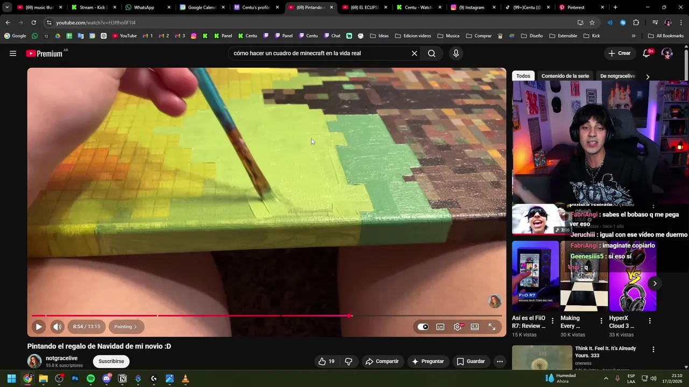Image resolution: width=689 pixels, height=387 pixels.
Task: Open FiiO R7 short thumbnail
Action: 536,276
